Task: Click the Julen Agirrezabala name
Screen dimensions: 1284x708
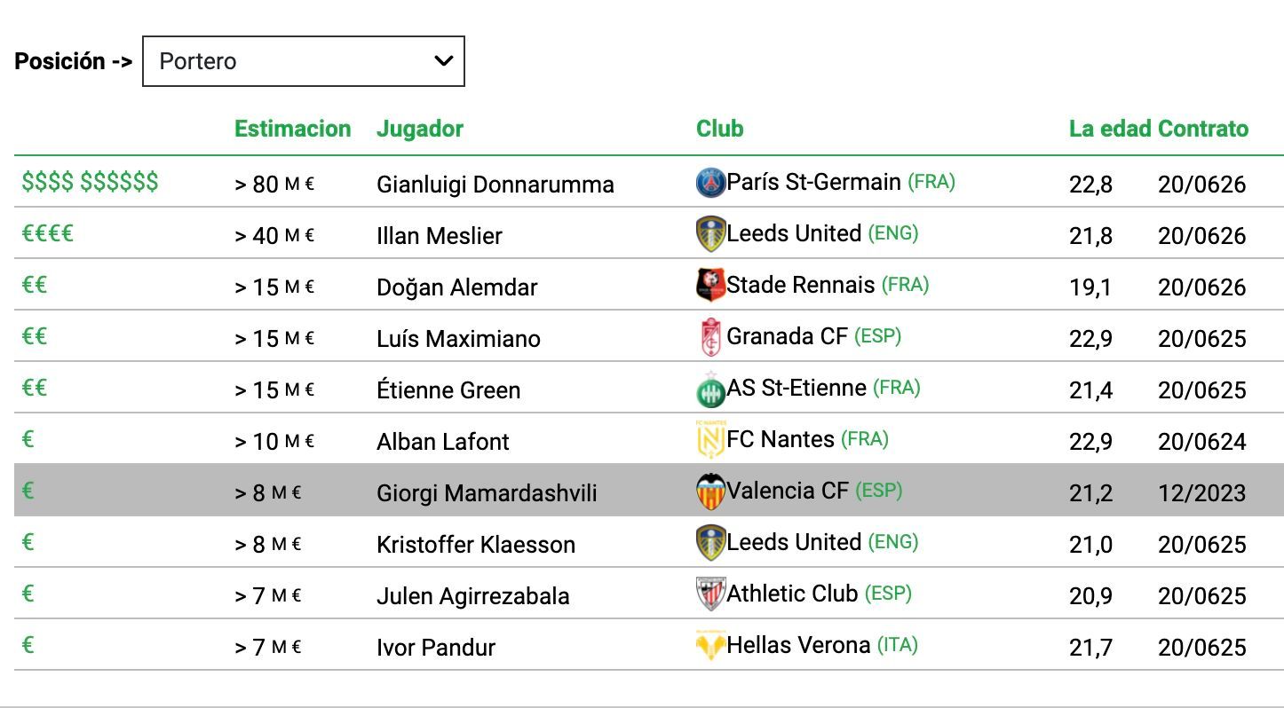Action: pos(472,596)
